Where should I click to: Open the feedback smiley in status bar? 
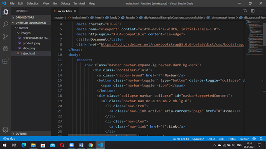254,139
